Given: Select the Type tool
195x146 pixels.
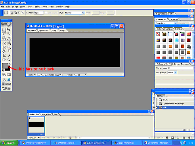Looking at the screenshot, I should pyautogui.click(x=9, y=51).
